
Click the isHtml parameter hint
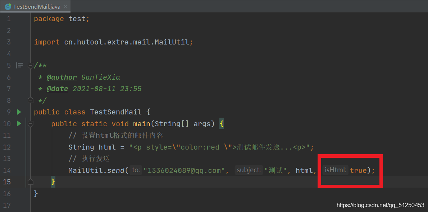pyautogui.click(x=336, y=170)
